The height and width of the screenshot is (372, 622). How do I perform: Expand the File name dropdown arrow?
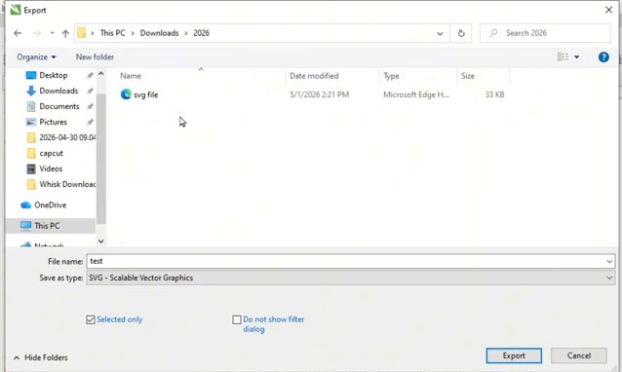(x=609, y=261)
